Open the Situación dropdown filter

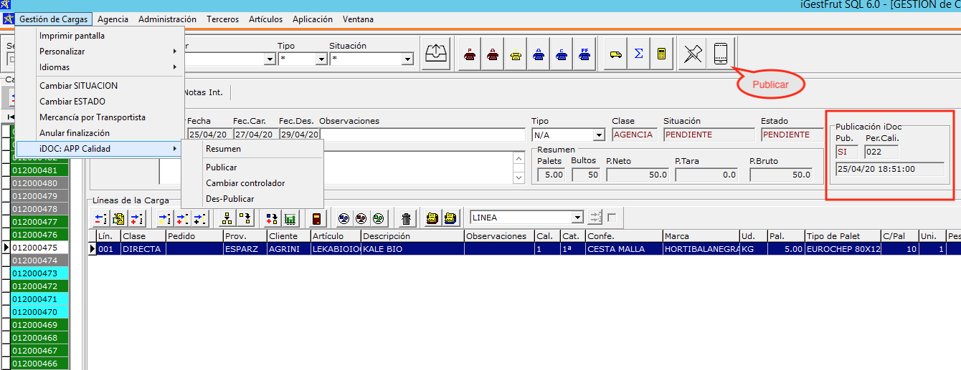(407, 59)
